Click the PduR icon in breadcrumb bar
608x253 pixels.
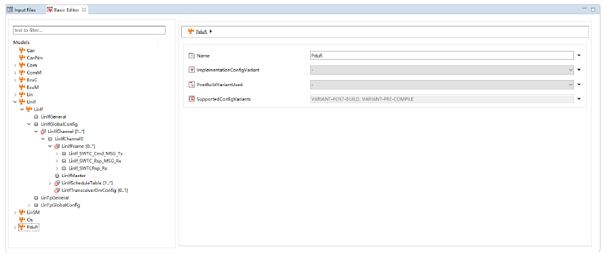pos(191,31)
